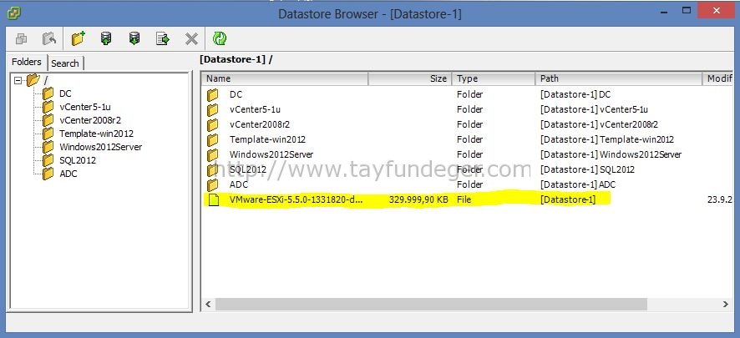Select the SQL2012 row in the file list

pos(467,169)
